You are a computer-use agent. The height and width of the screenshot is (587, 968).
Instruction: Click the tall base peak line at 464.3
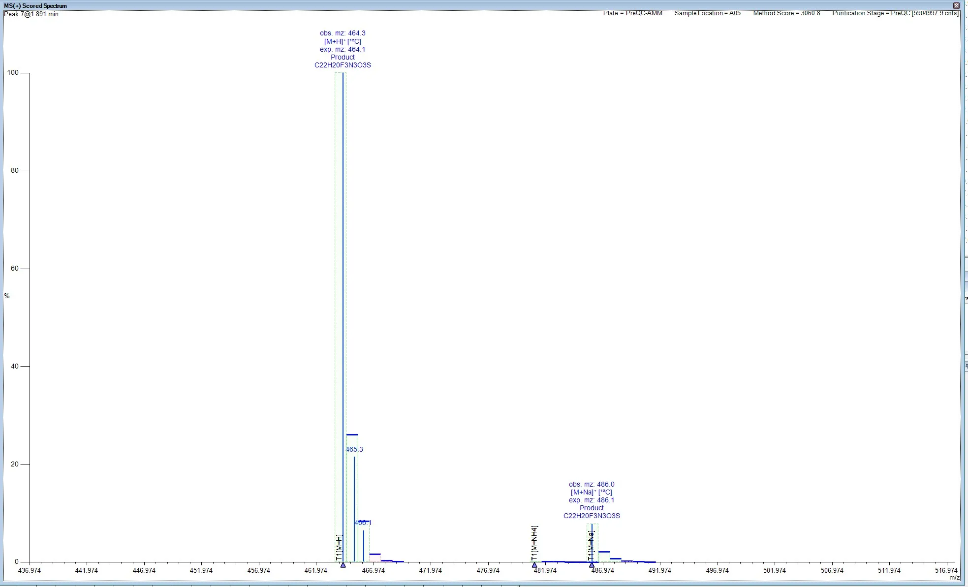(343, 317)
